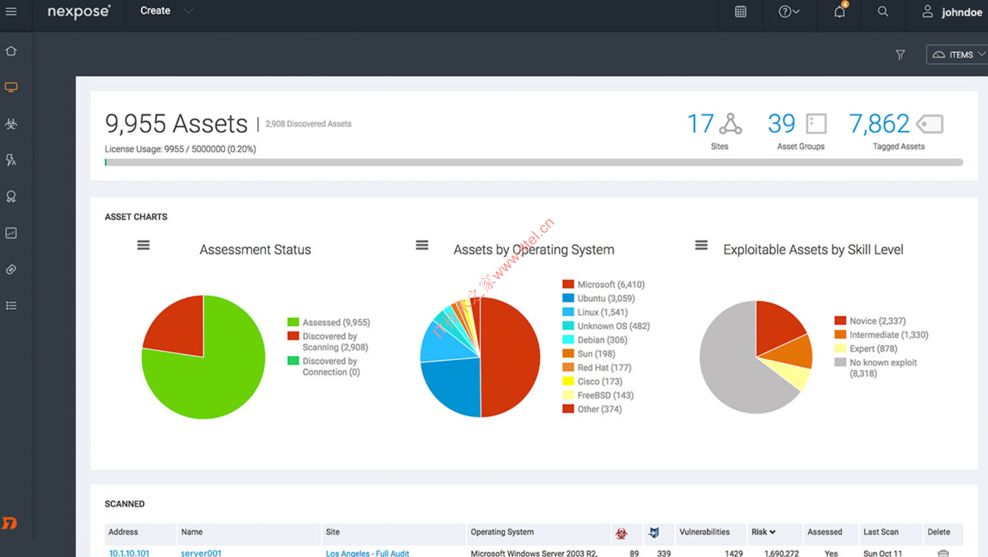Viewport: 988px width, 557px height.
Task: Open the Reports chart icon in sidebar
Action: tap(11, 233)
